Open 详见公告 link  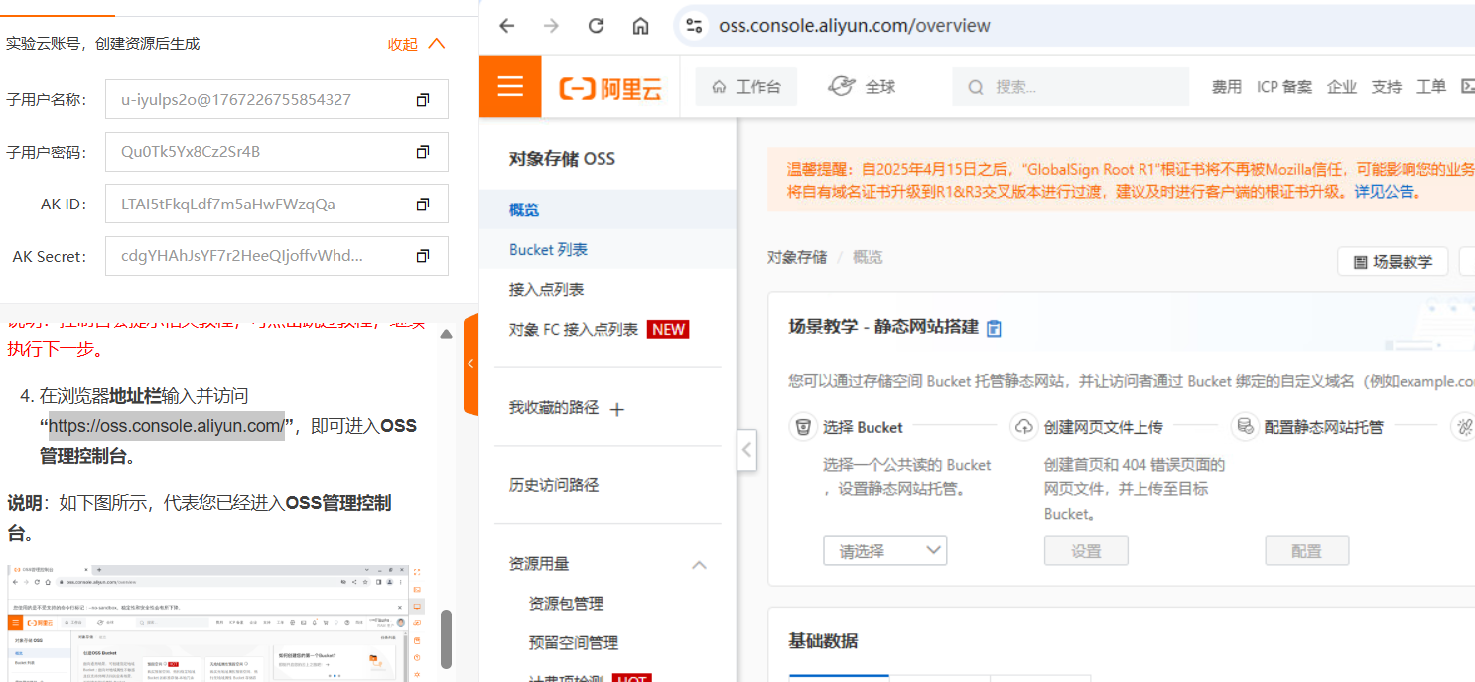1385,191
